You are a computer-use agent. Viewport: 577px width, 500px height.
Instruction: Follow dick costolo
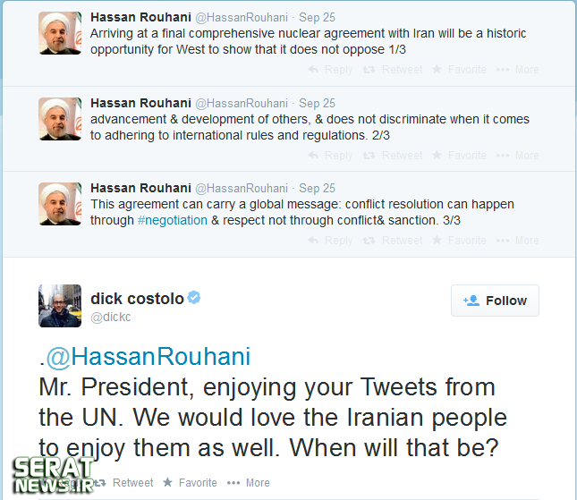pyautogui.click(x=495, y=301)
